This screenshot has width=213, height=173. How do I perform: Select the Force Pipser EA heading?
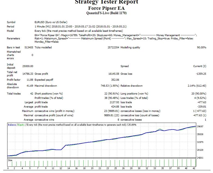(x=106, y=8)
